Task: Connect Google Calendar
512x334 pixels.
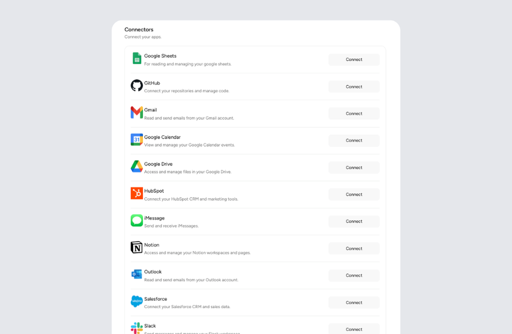Action: coord(354,140)
